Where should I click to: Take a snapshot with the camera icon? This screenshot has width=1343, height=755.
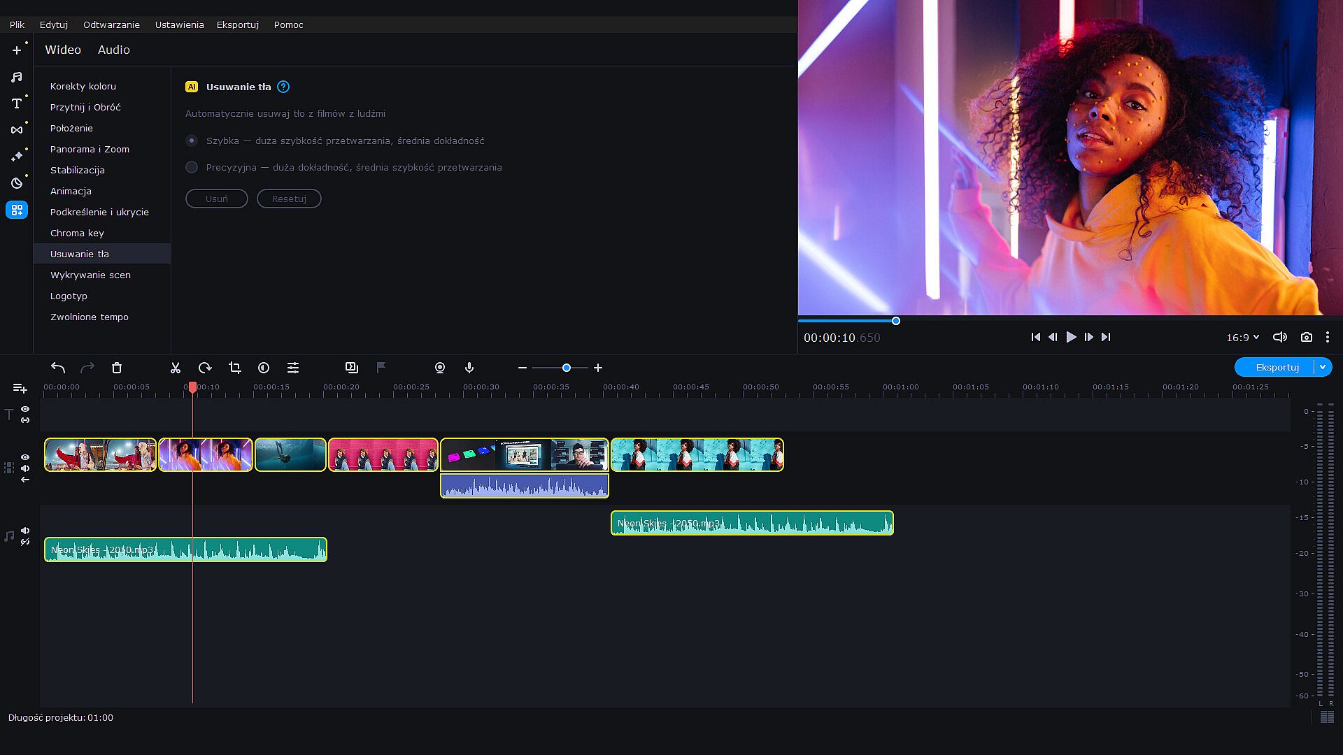coord(1306,337)
